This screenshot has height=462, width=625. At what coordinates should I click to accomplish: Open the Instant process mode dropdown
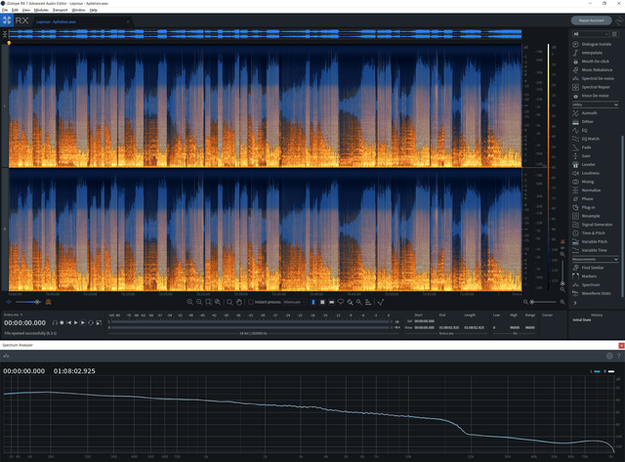tap(295, 302)
